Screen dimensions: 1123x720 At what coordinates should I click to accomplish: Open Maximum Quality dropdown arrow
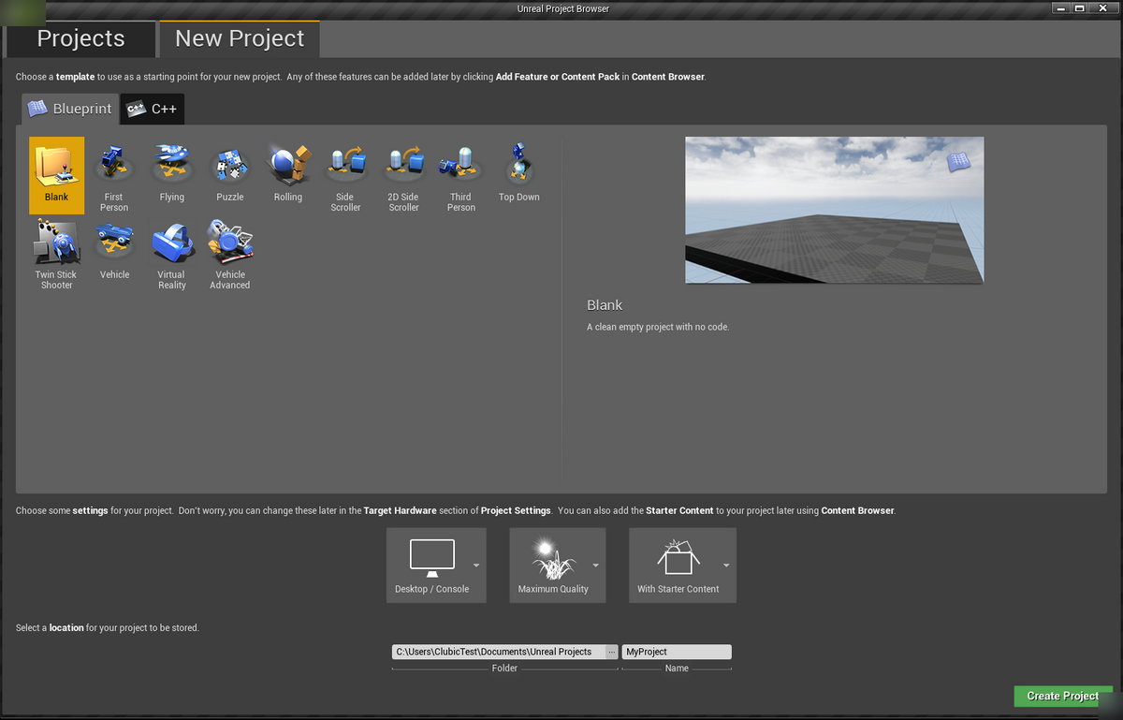596,566
